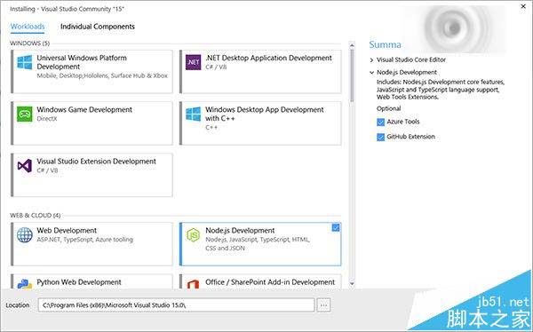Screen dimensions: 533x332
Task: Click the Web Development globe icon
Action: (x=25, y=235)
